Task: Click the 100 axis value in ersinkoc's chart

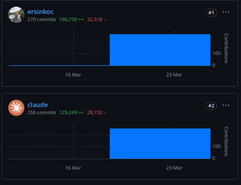Action: click(216, 53)
